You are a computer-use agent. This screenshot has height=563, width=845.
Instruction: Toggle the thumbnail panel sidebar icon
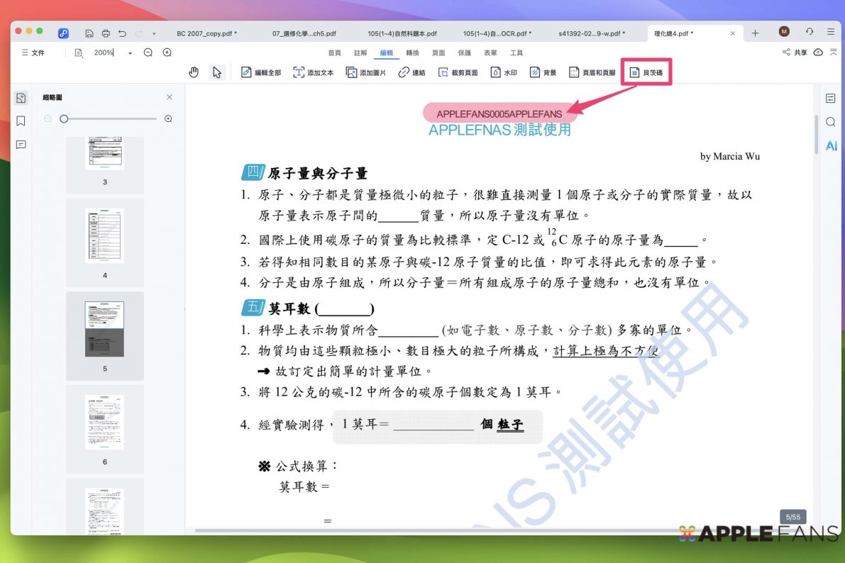(x=21, y=98)
